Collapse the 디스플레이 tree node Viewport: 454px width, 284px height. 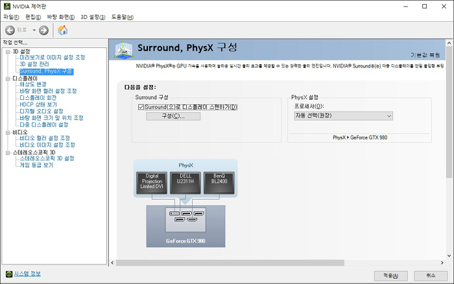8,78
